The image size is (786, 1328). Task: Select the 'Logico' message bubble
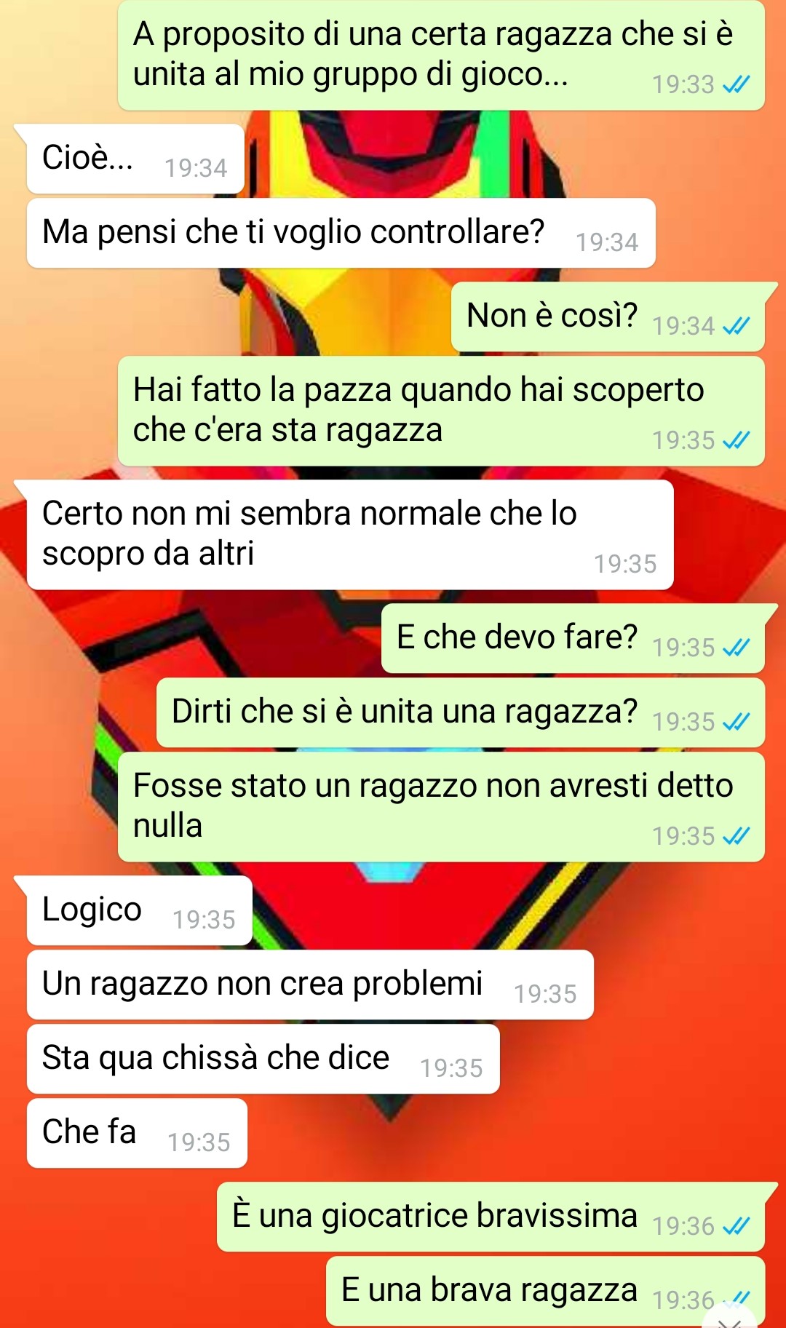coord(140,910)
